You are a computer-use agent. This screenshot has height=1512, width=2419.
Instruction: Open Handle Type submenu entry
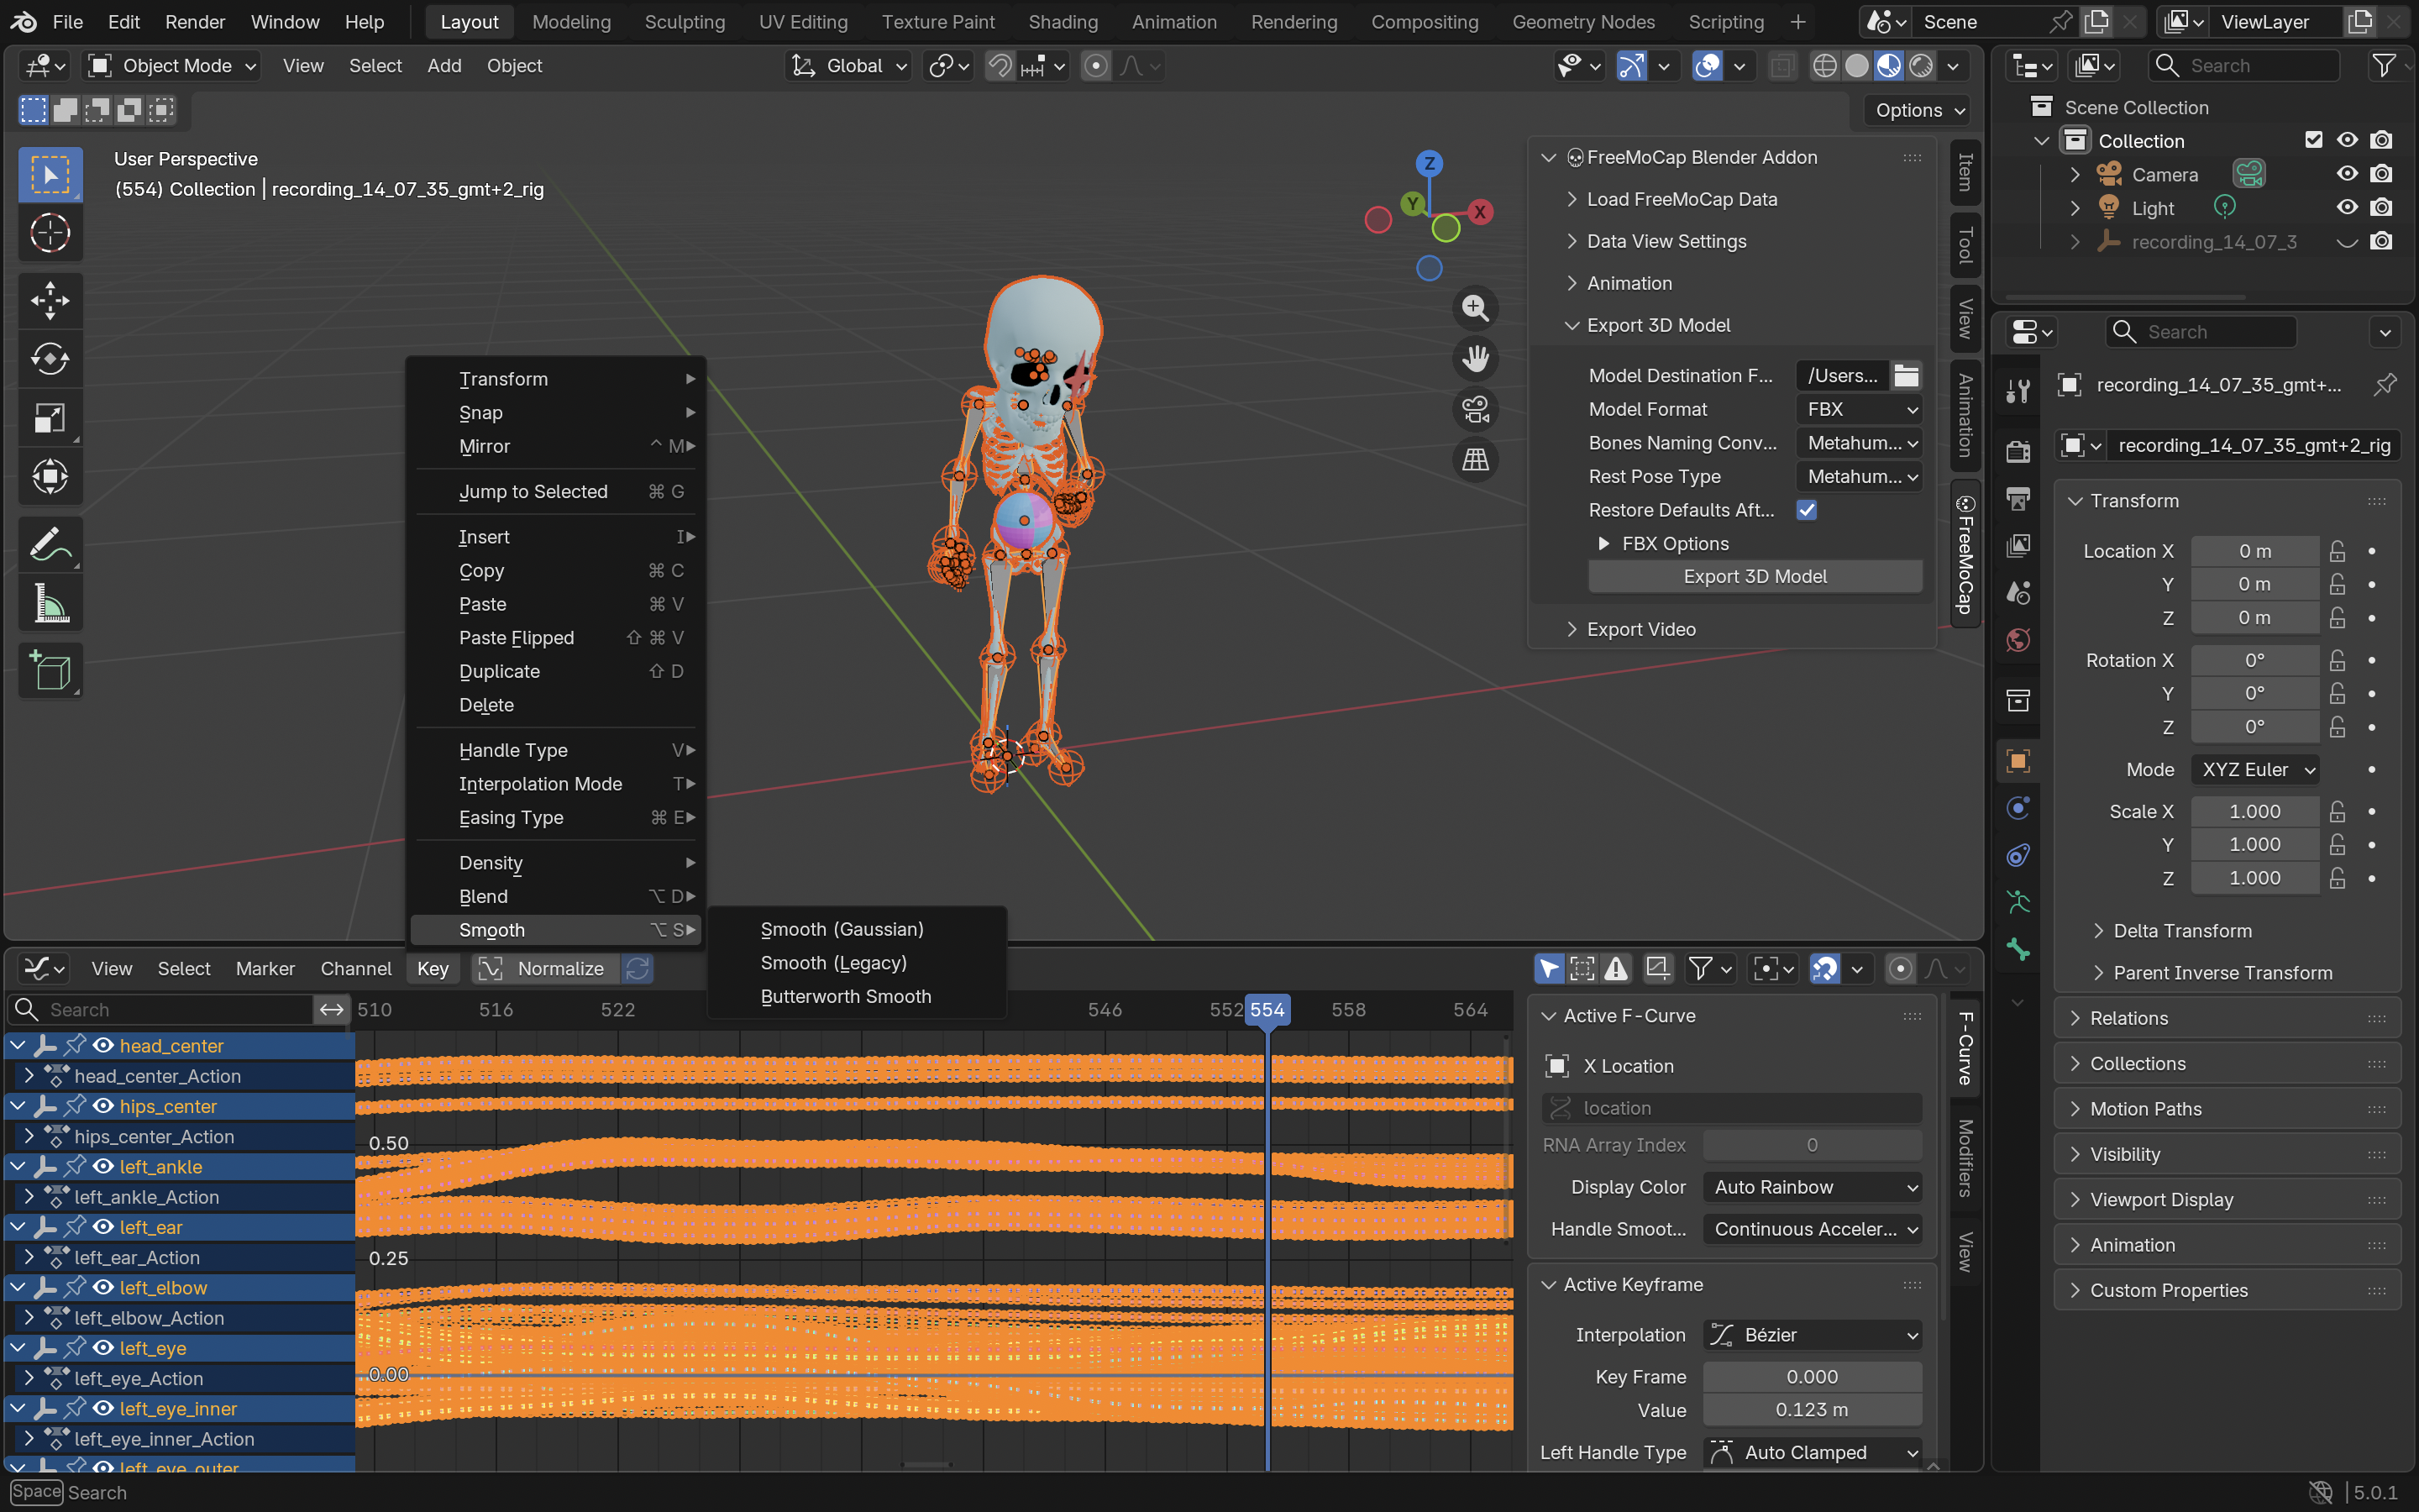(554, 750)
